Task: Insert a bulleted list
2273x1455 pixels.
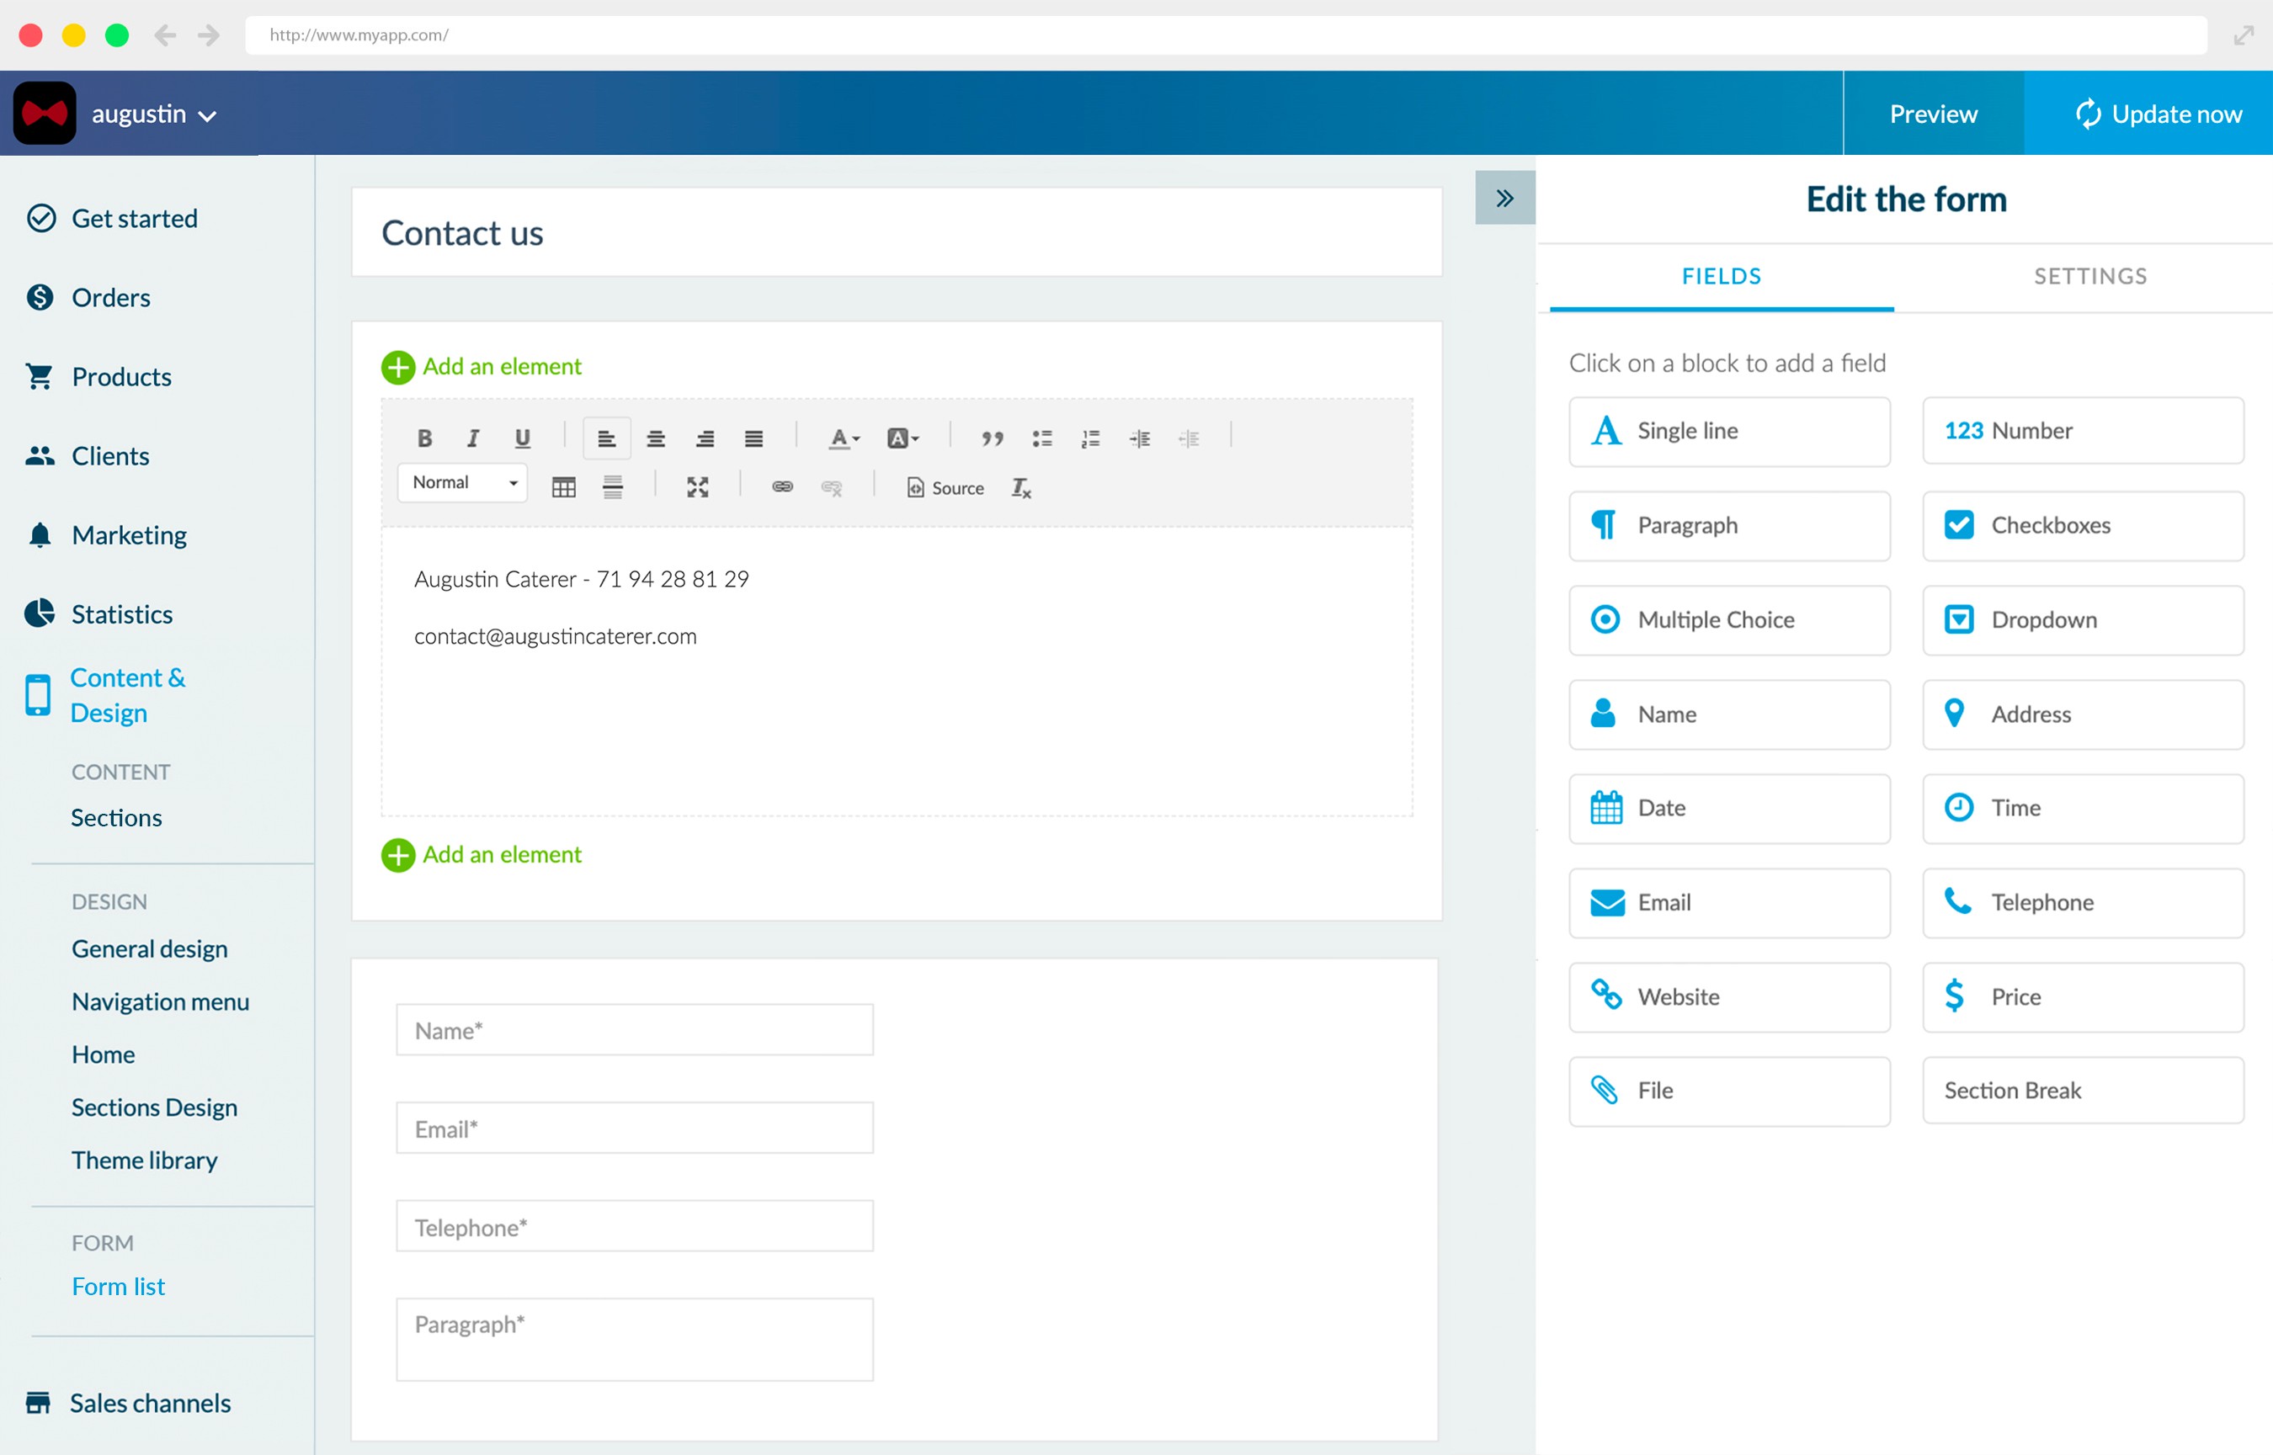Action: pyautogui.click(x=1041, y=438)
